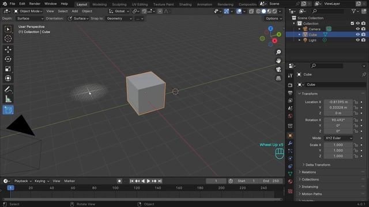This screenshot has height=207, width=369.
Task: Open the Material properties tab
Action: pyautogui.click(x=290, y=182)
